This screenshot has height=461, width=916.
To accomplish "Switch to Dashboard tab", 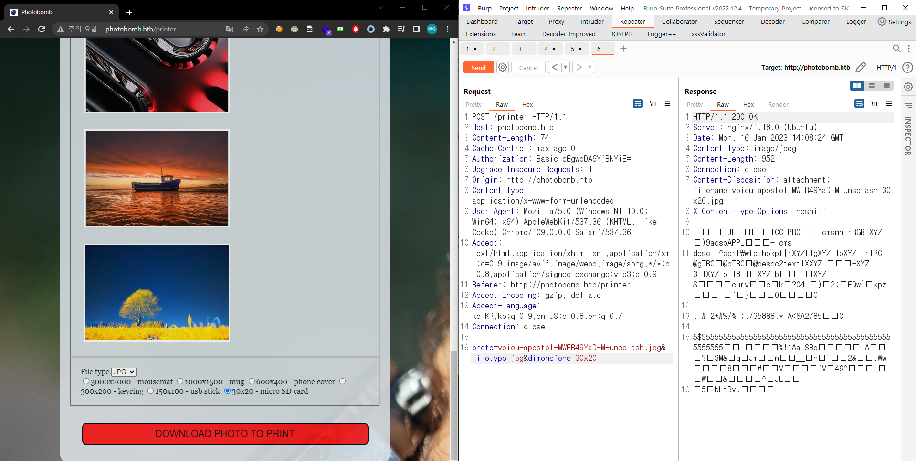I will tap(482, 21).
